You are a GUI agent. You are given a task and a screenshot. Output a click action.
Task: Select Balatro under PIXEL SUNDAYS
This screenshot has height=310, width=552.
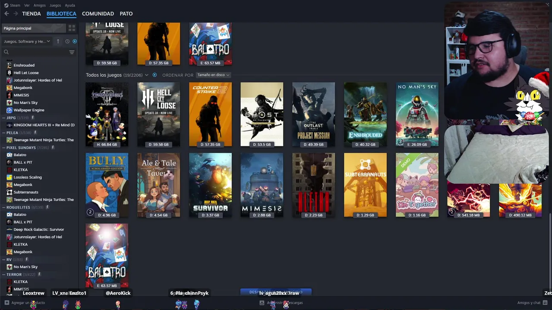click(x=20, y=155)
